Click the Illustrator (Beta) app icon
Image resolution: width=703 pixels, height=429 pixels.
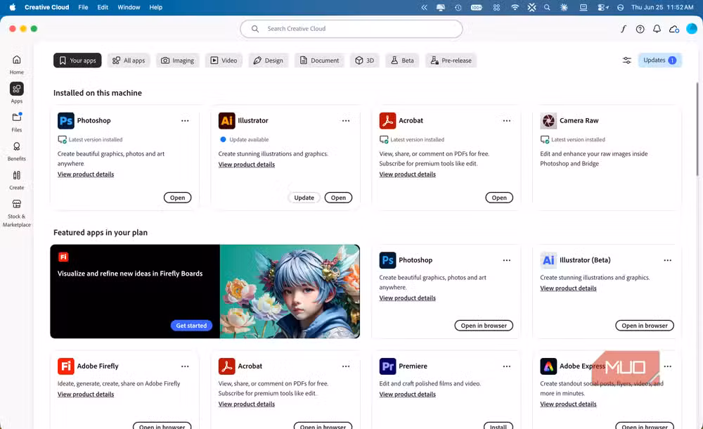tap(548, 260)
